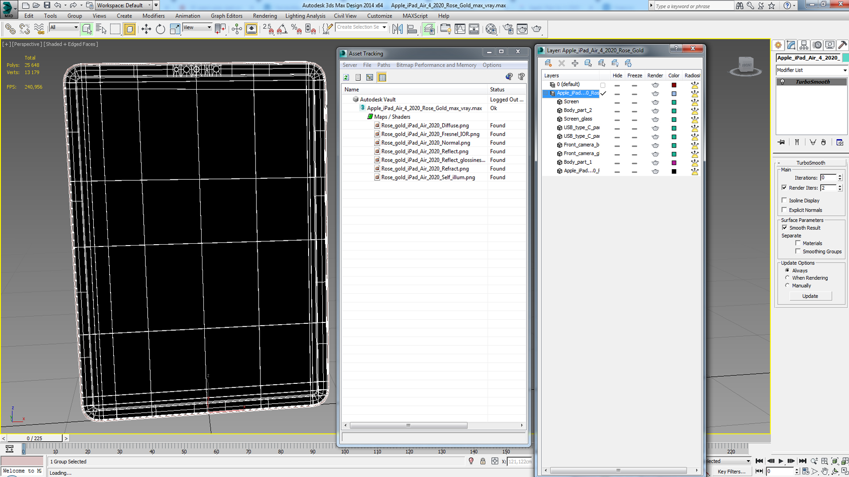Click the Align tool icon

tap(412, 29)
